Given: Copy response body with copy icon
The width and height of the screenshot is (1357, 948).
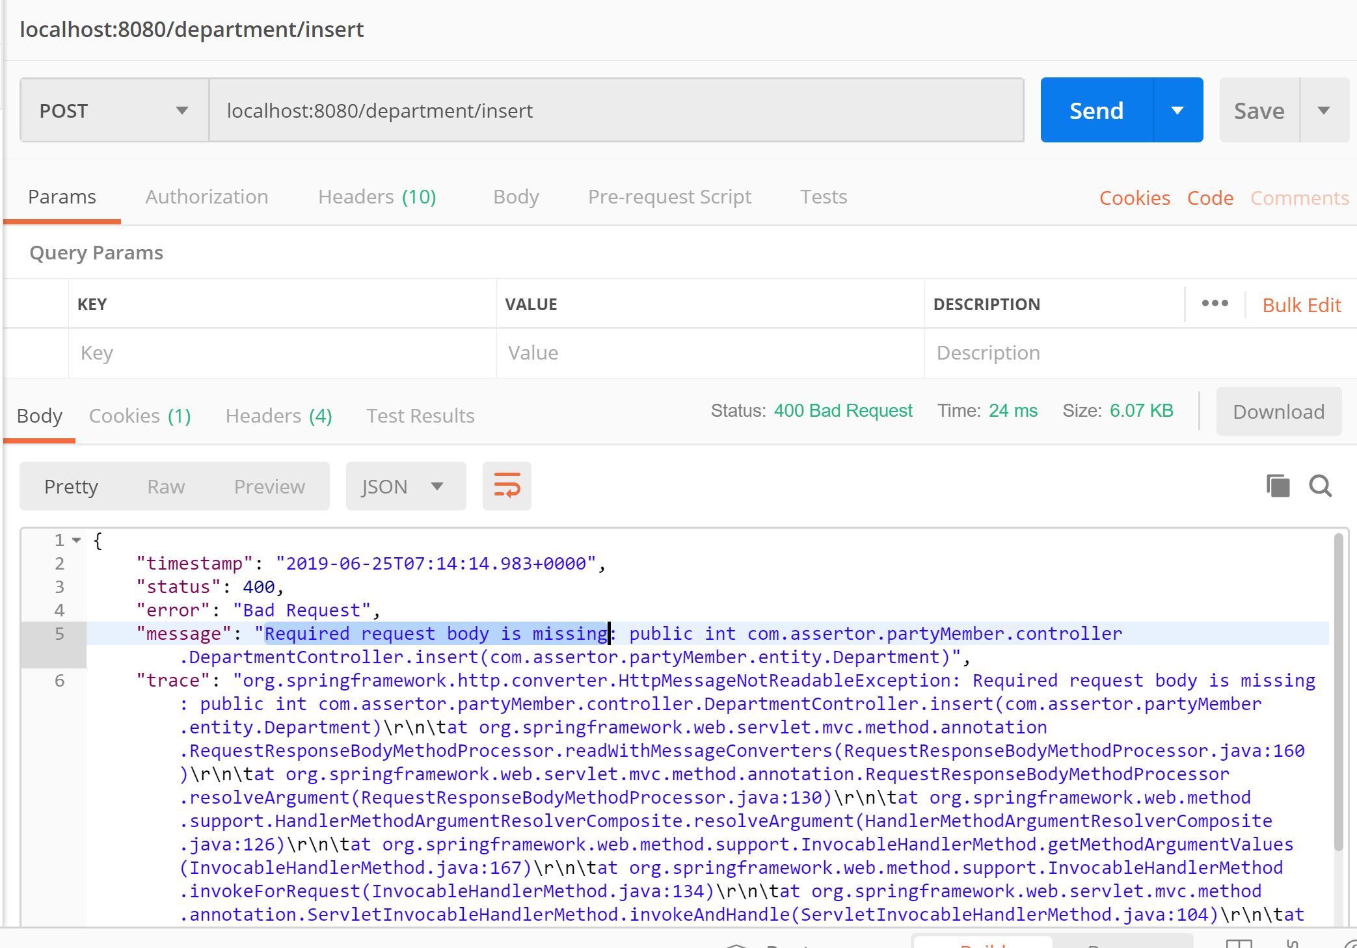Looking at the screenshot, I should [x=1278, y=486].
